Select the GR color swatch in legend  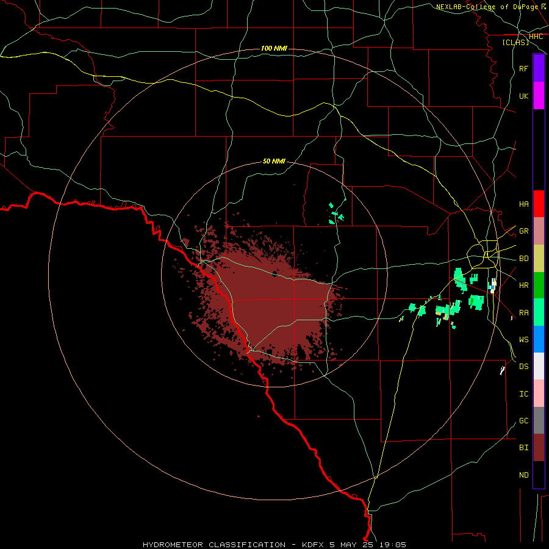coord(539,231)
